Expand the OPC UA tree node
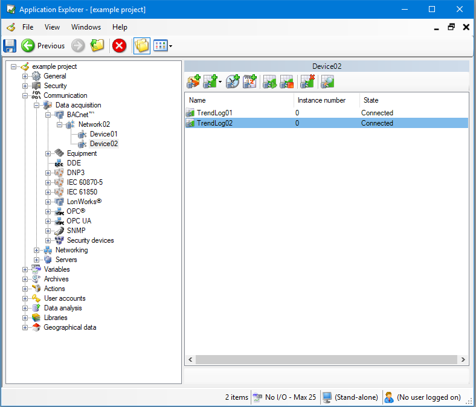 pyautogui.click(x=48, y=221)
